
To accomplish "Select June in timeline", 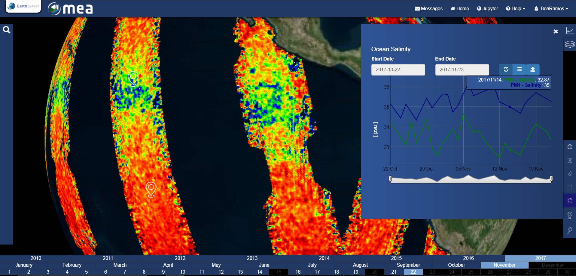I will click(x=264, y=265).
